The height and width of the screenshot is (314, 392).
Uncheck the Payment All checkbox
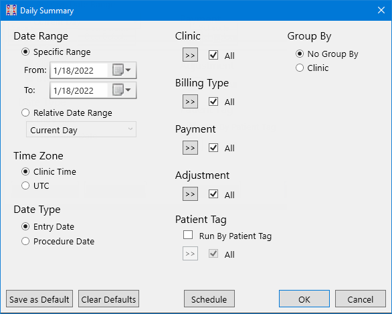tap(213, 147)
